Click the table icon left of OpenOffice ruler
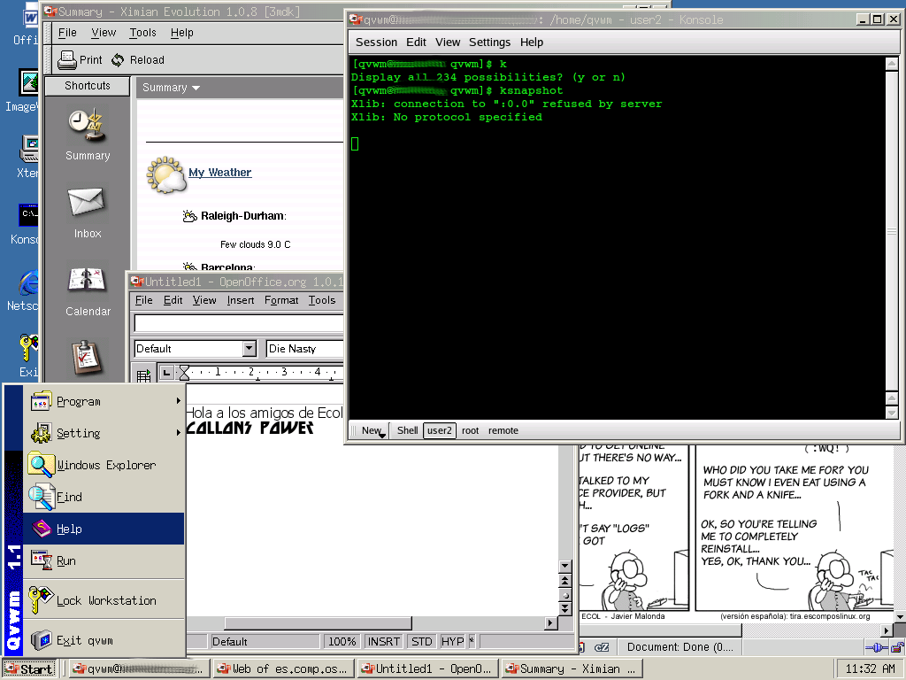This screenshot has width=906, height=680. [143, 375]
